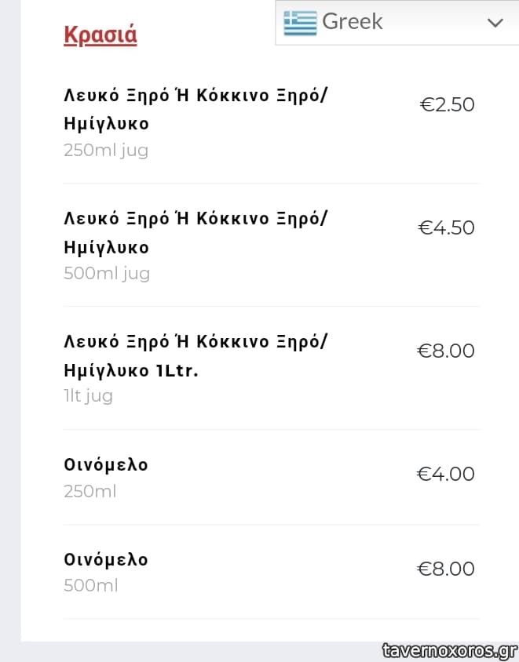This screenshot has height=662, width=519.
Task: Click the €2.50 price
Action: click(x=448, y=105)
